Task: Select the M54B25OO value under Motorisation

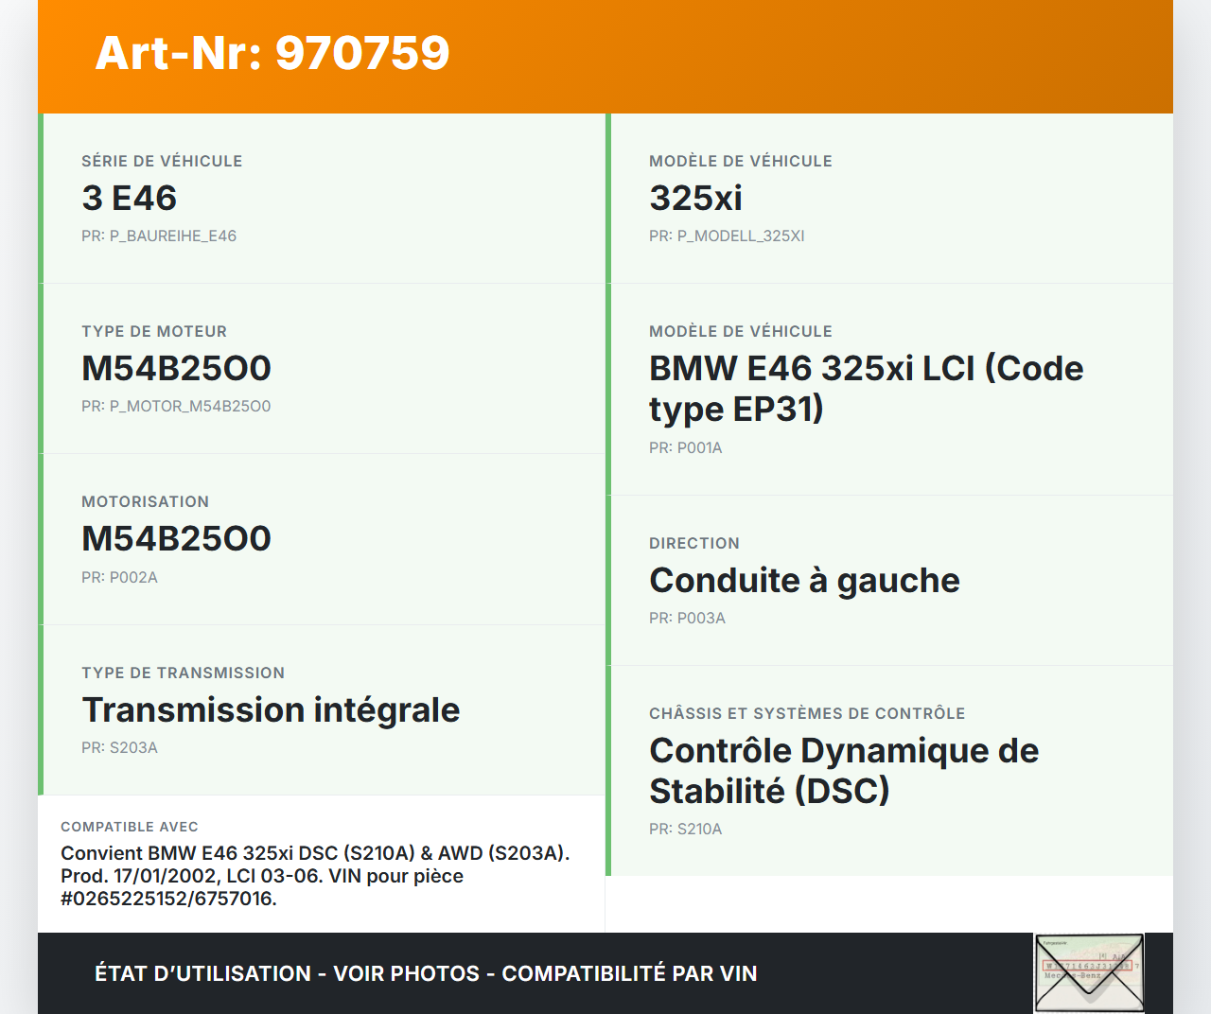Action: [x=176, y=539]
